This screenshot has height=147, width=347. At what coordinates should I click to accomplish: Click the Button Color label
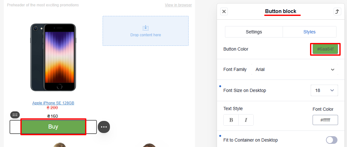click(x=236, y=49)
